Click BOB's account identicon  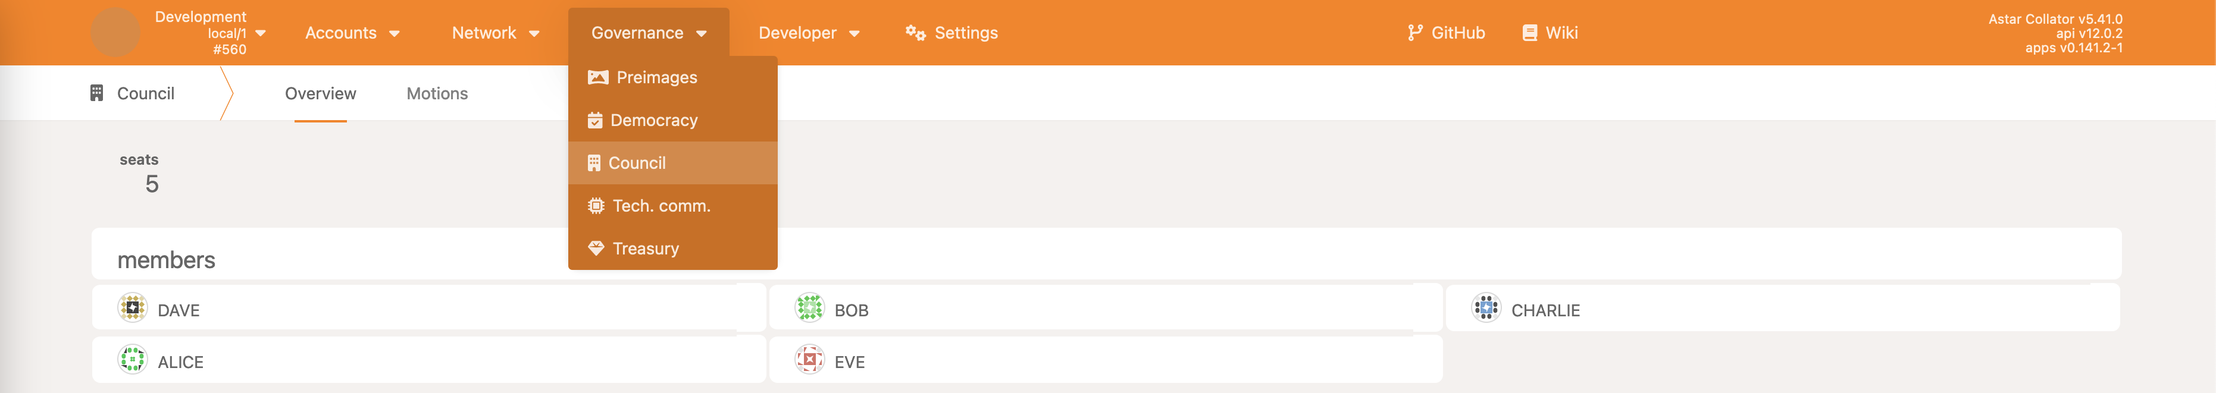click(809, 308)
